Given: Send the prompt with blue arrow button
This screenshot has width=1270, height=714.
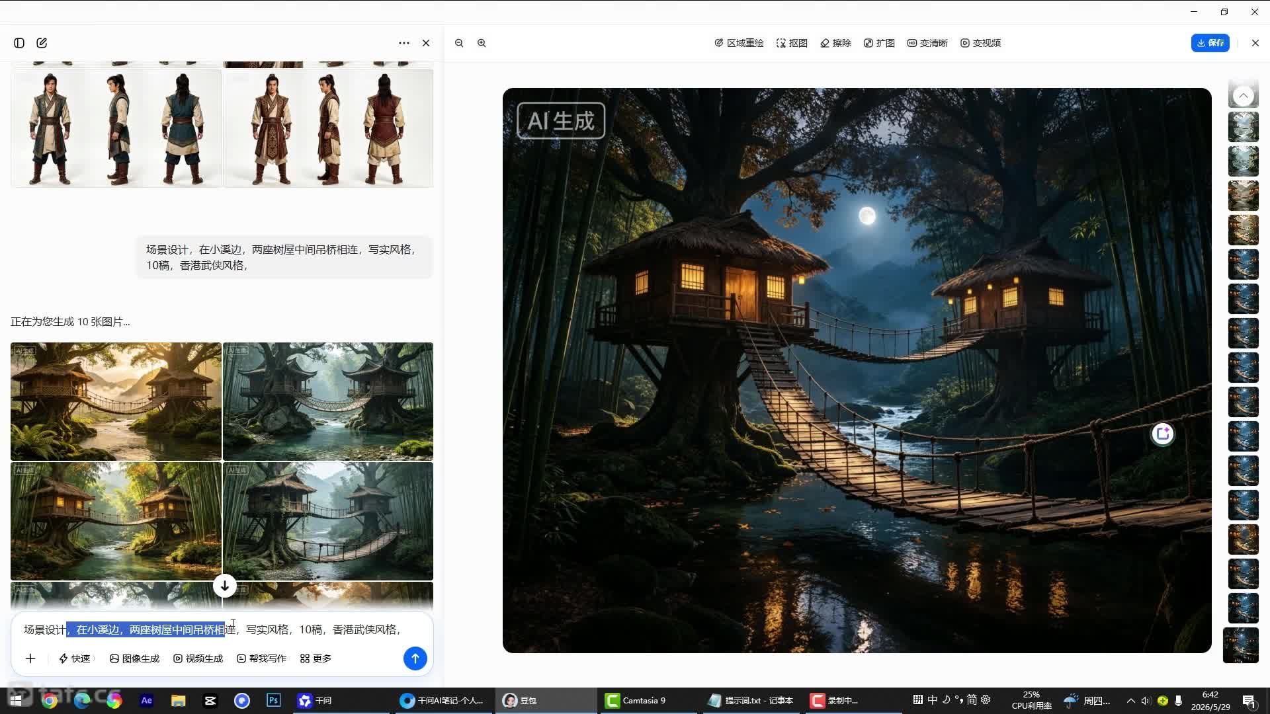Looking at the screenshot, I should click(415, 658).
